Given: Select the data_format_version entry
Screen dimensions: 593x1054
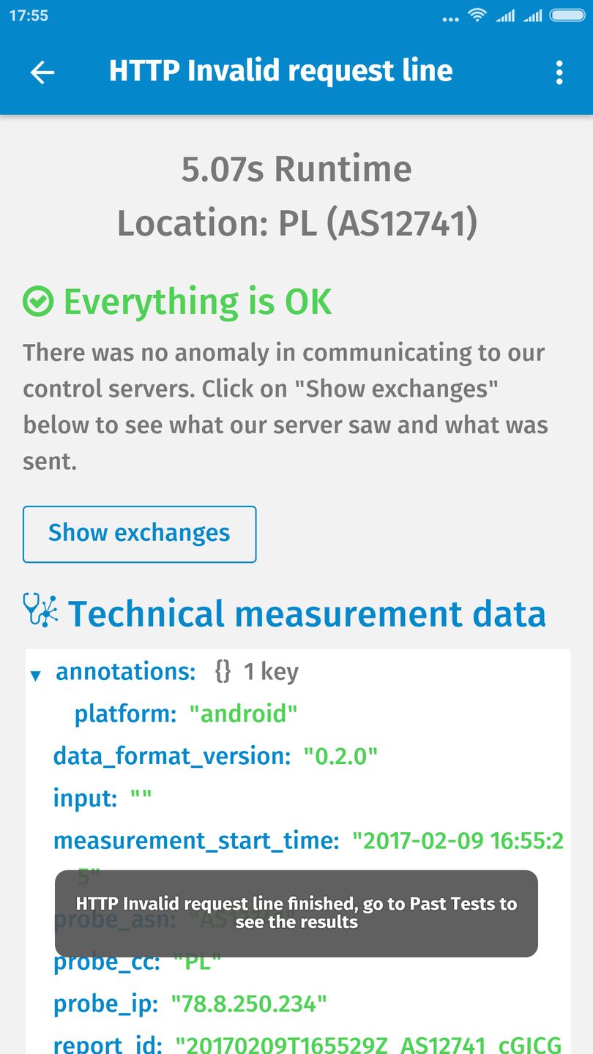Looking at the screenshot, I should click(x=171, y=755).
